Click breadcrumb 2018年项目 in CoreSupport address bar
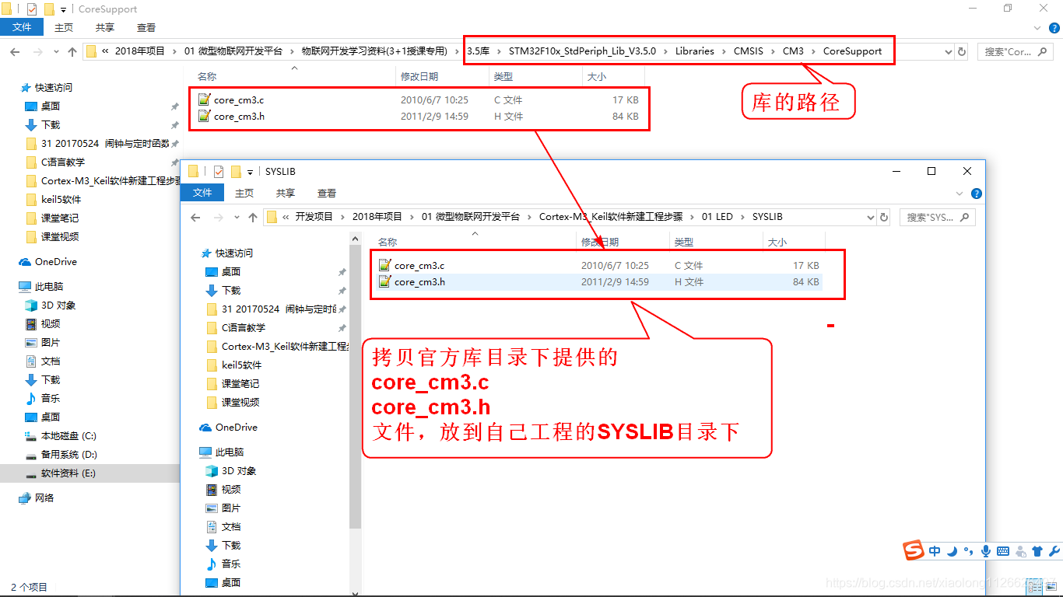This screenshot has width=1063, height=597. tap(140, 51)
